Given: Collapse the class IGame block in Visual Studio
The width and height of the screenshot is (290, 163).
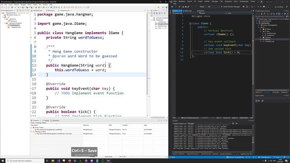Looking at the screenshot, I should pos(190,24).
